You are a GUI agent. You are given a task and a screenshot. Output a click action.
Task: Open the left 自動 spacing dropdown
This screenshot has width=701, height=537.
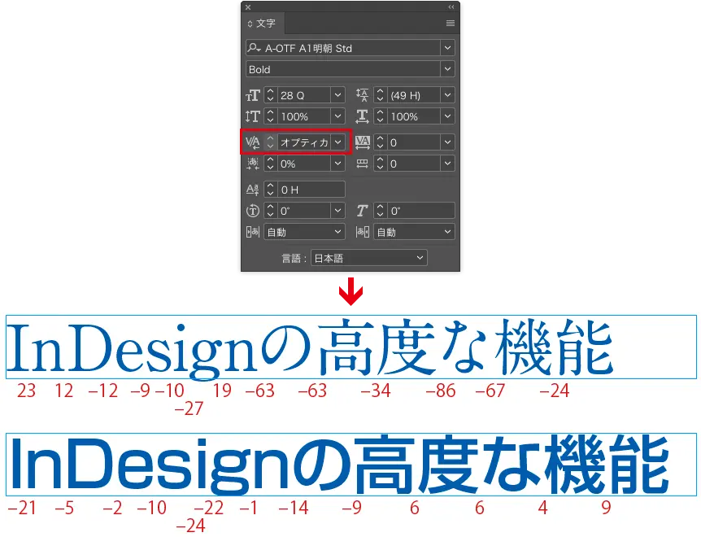(x=304, y=231)
